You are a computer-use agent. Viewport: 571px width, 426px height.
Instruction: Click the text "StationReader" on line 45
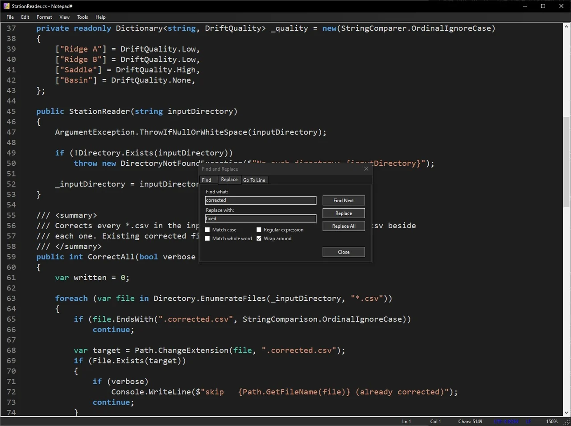tap(99, 111)
